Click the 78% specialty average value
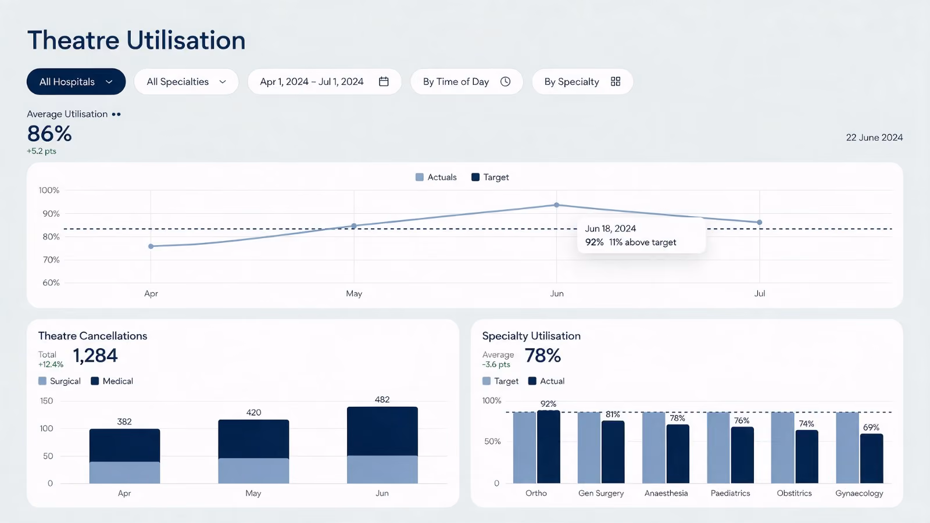930x523 pixels. click(543, 356)
